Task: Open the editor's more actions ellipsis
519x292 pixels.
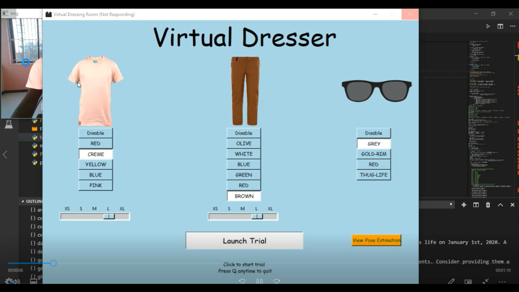Action: coord(512,26)
